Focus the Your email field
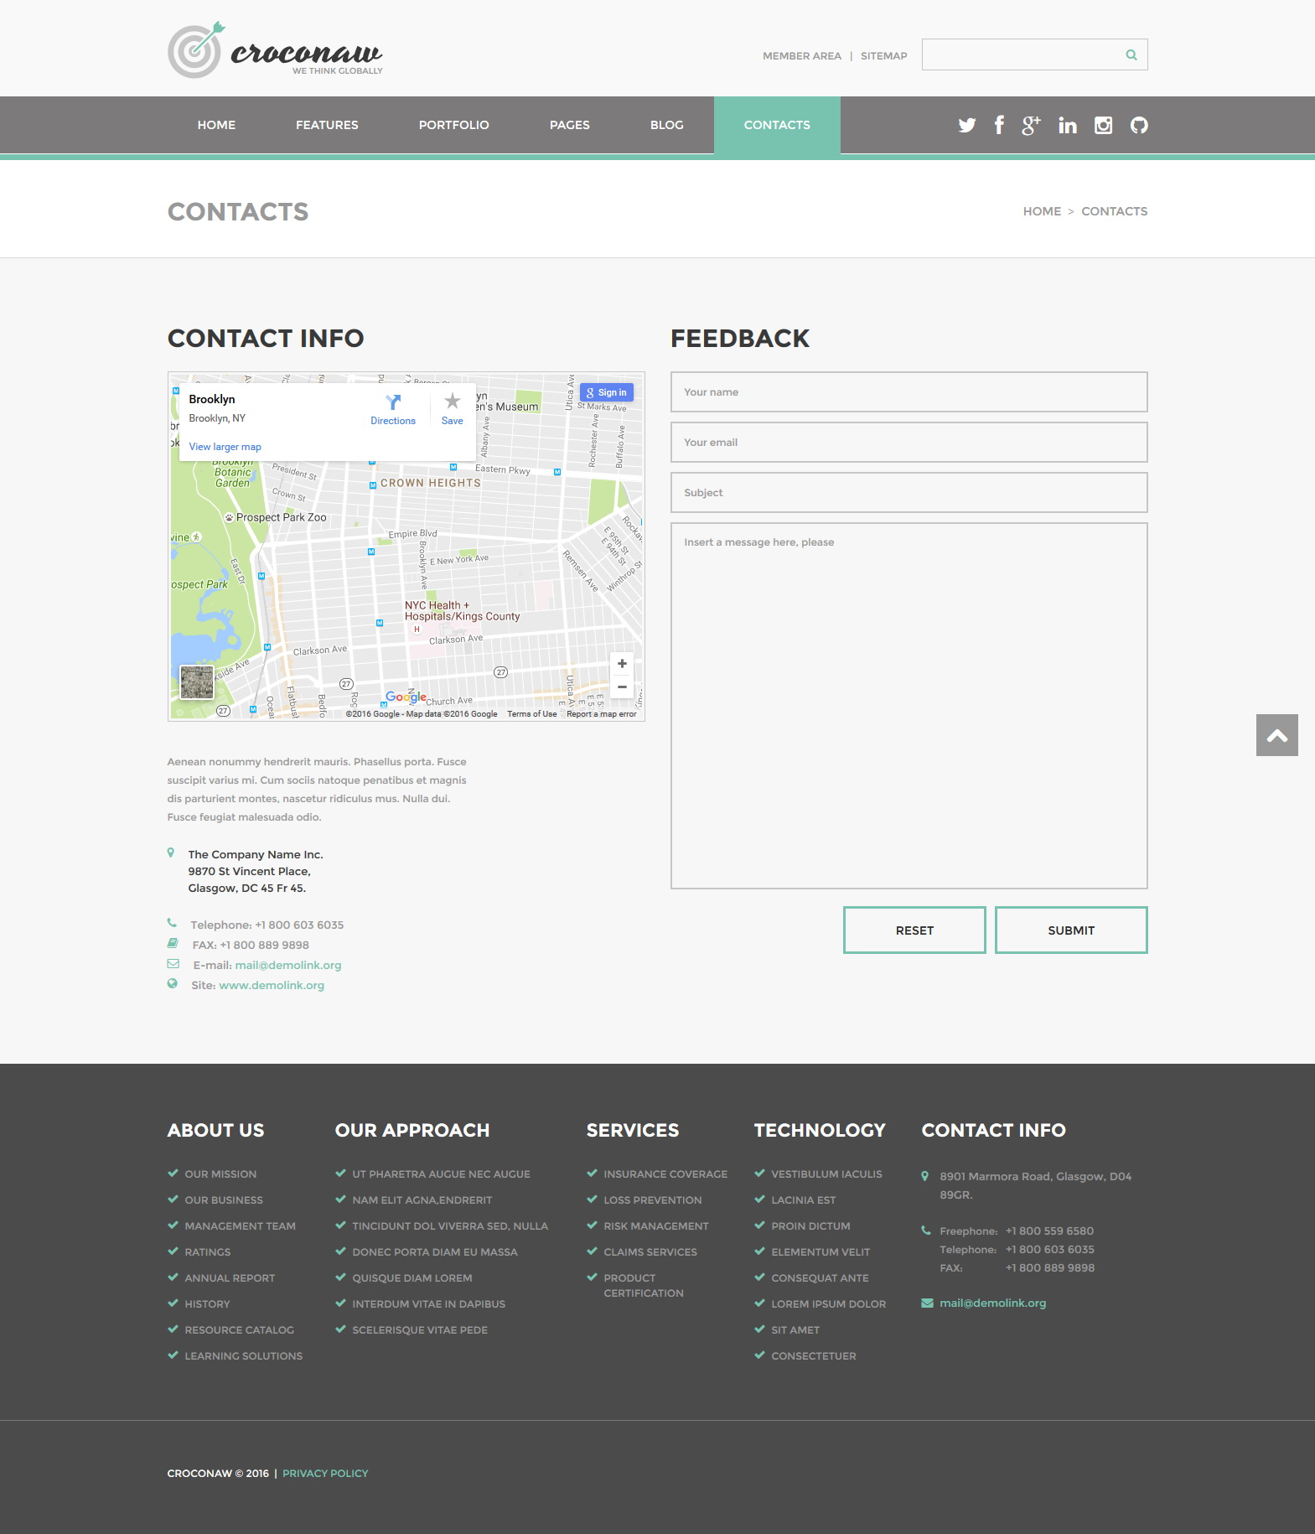The image size is (1315, 1534). [x=909, y=442]
